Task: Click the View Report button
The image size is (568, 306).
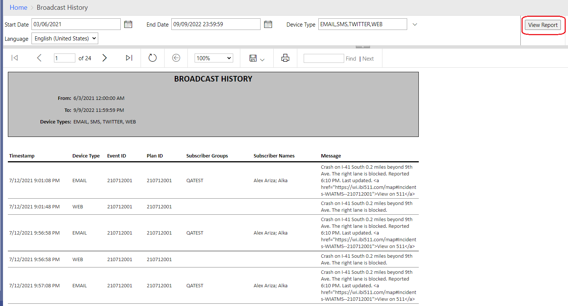Action: pos(543,25)
